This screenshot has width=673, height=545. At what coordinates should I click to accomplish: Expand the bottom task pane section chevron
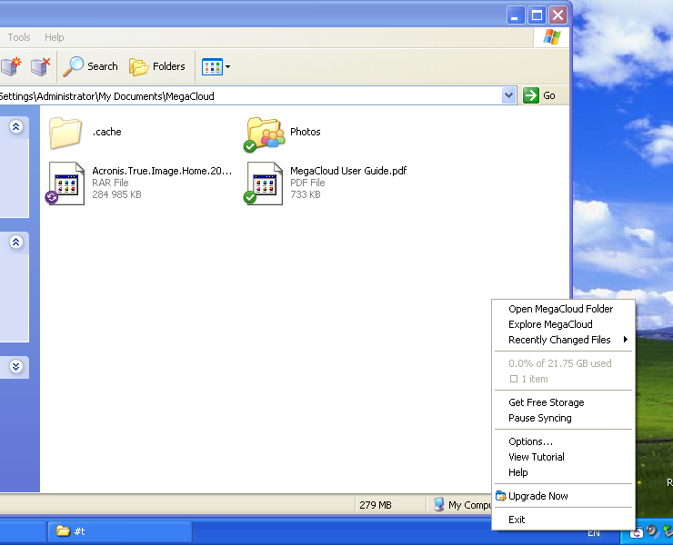[15, 367]
